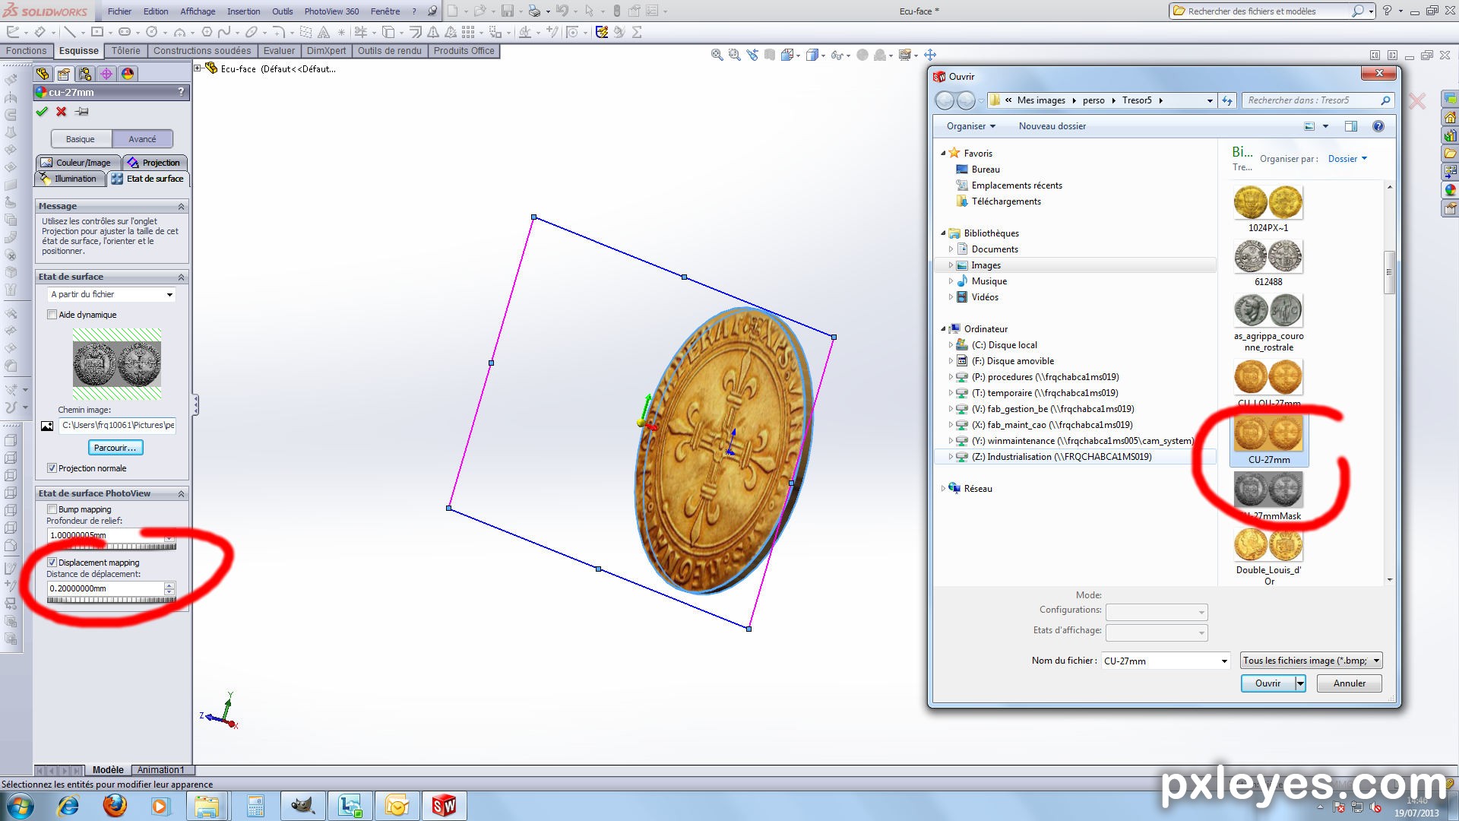Image resolution: width=1459 pixels, height=821 pixels.
Task: Select the Polygon sketch tool
Action: pyautogui.click(x=206, y=32)
